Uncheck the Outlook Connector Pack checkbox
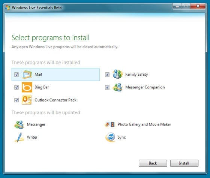 tap(16, 100)
